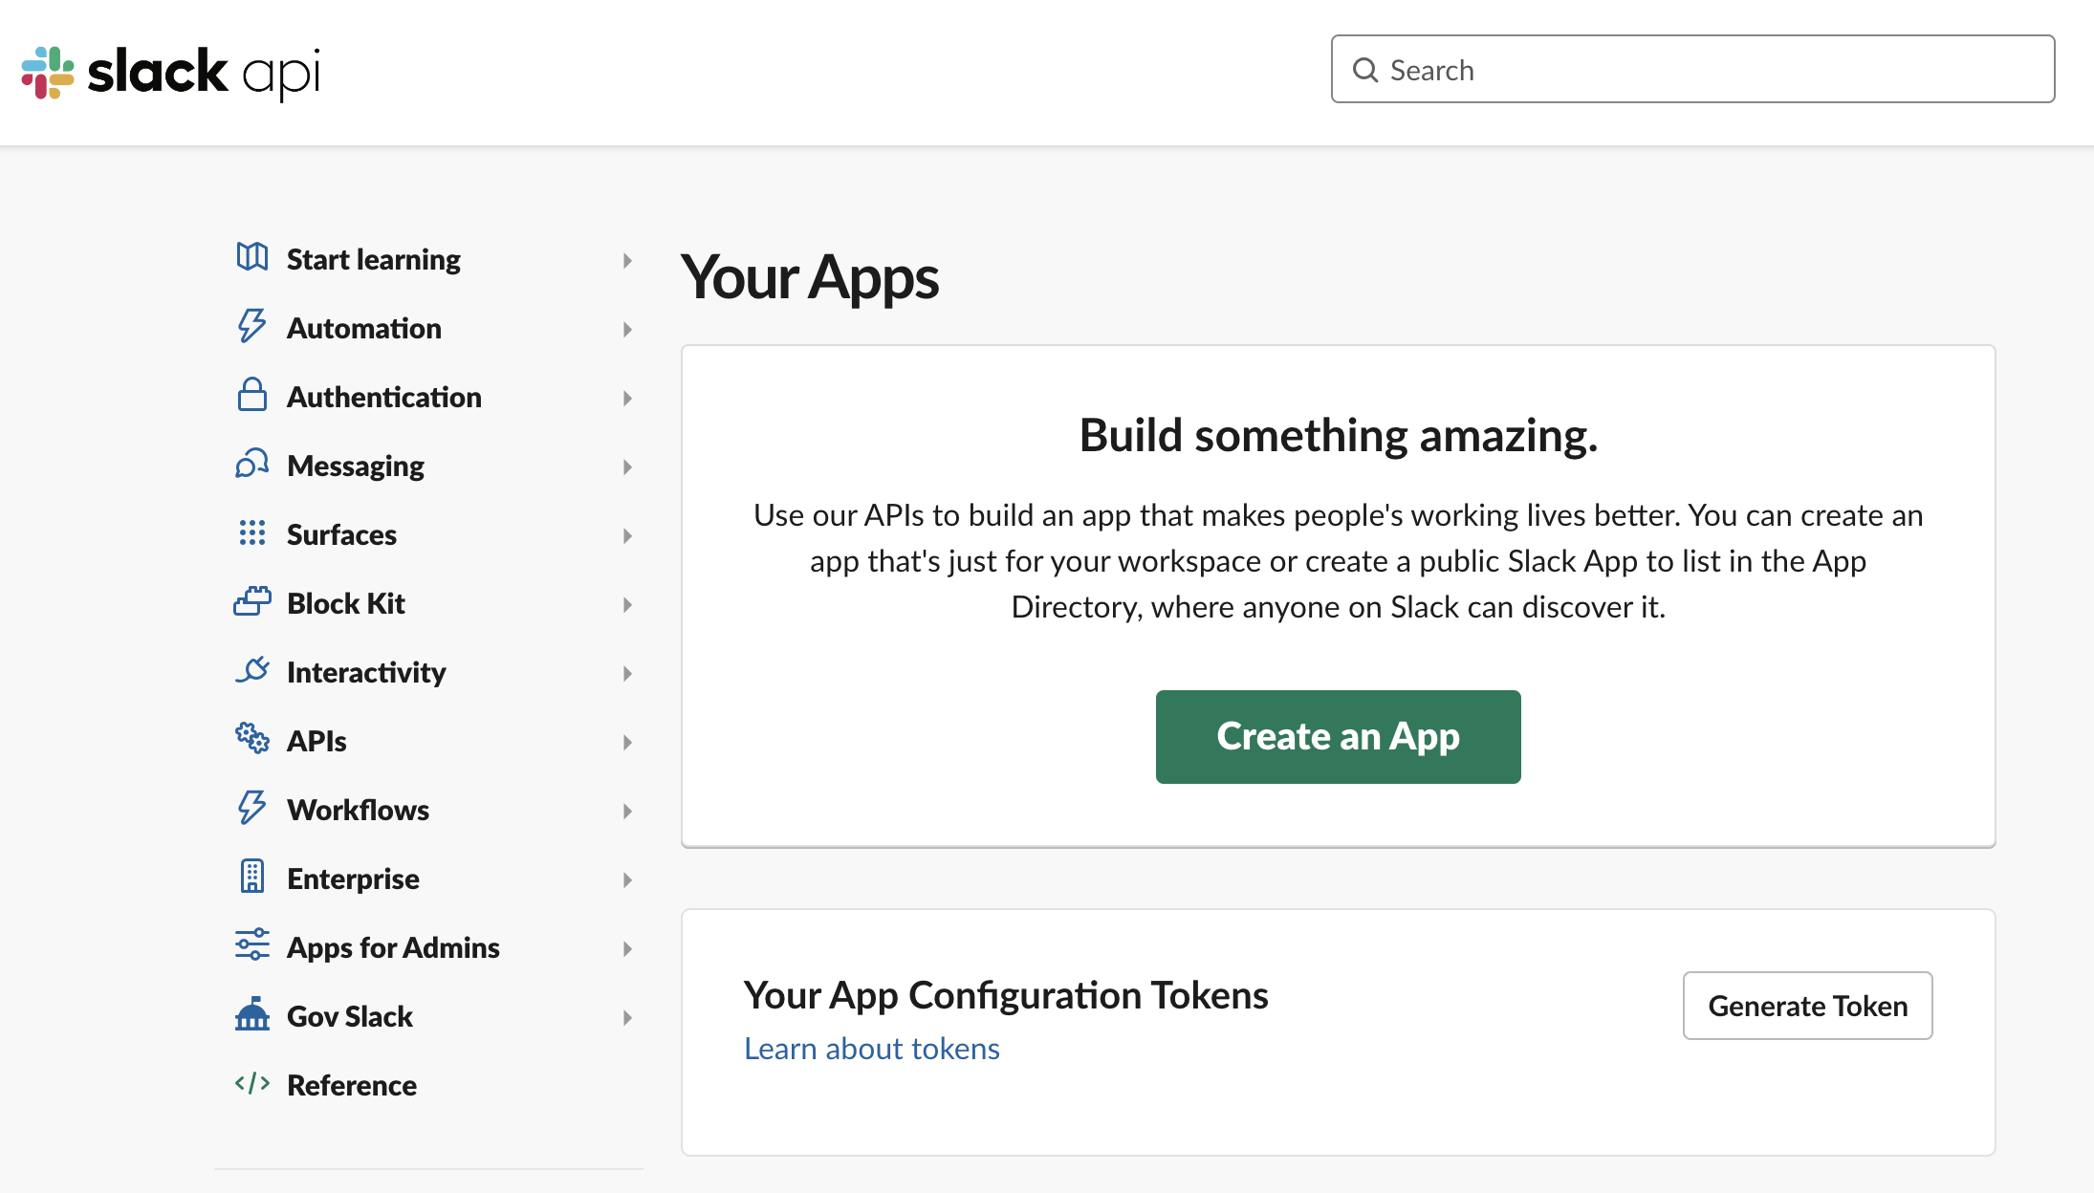This screenshot has width=2094, height=1193.
Task: Select the Reference code brackets icon
Action: (251, 1084)
